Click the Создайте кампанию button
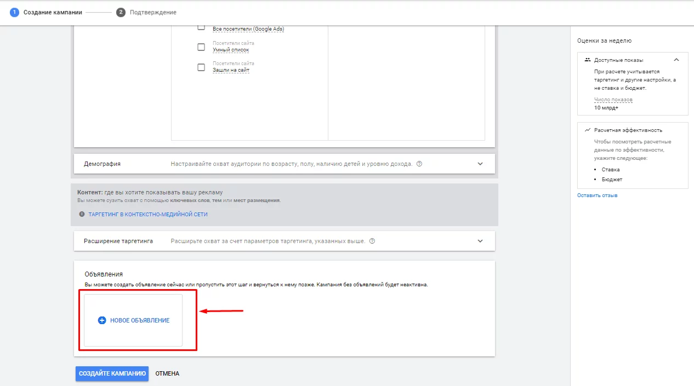The width and height of the screenshot is (694, 386). [x=112, y=373]
